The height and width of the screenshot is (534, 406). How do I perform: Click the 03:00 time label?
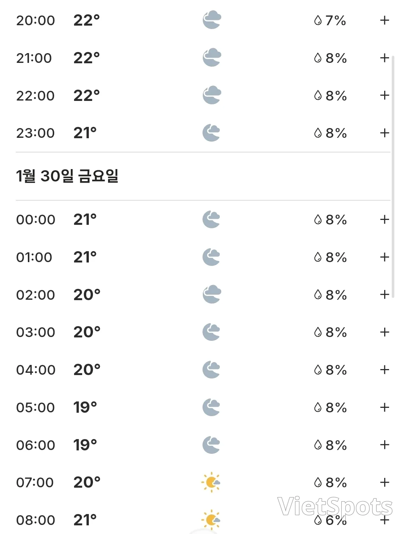click(36, 333)
